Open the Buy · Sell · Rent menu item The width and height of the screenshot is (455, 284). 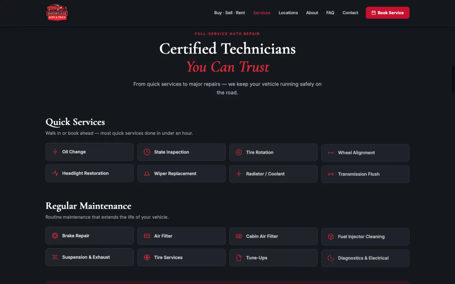pos(229,13)
